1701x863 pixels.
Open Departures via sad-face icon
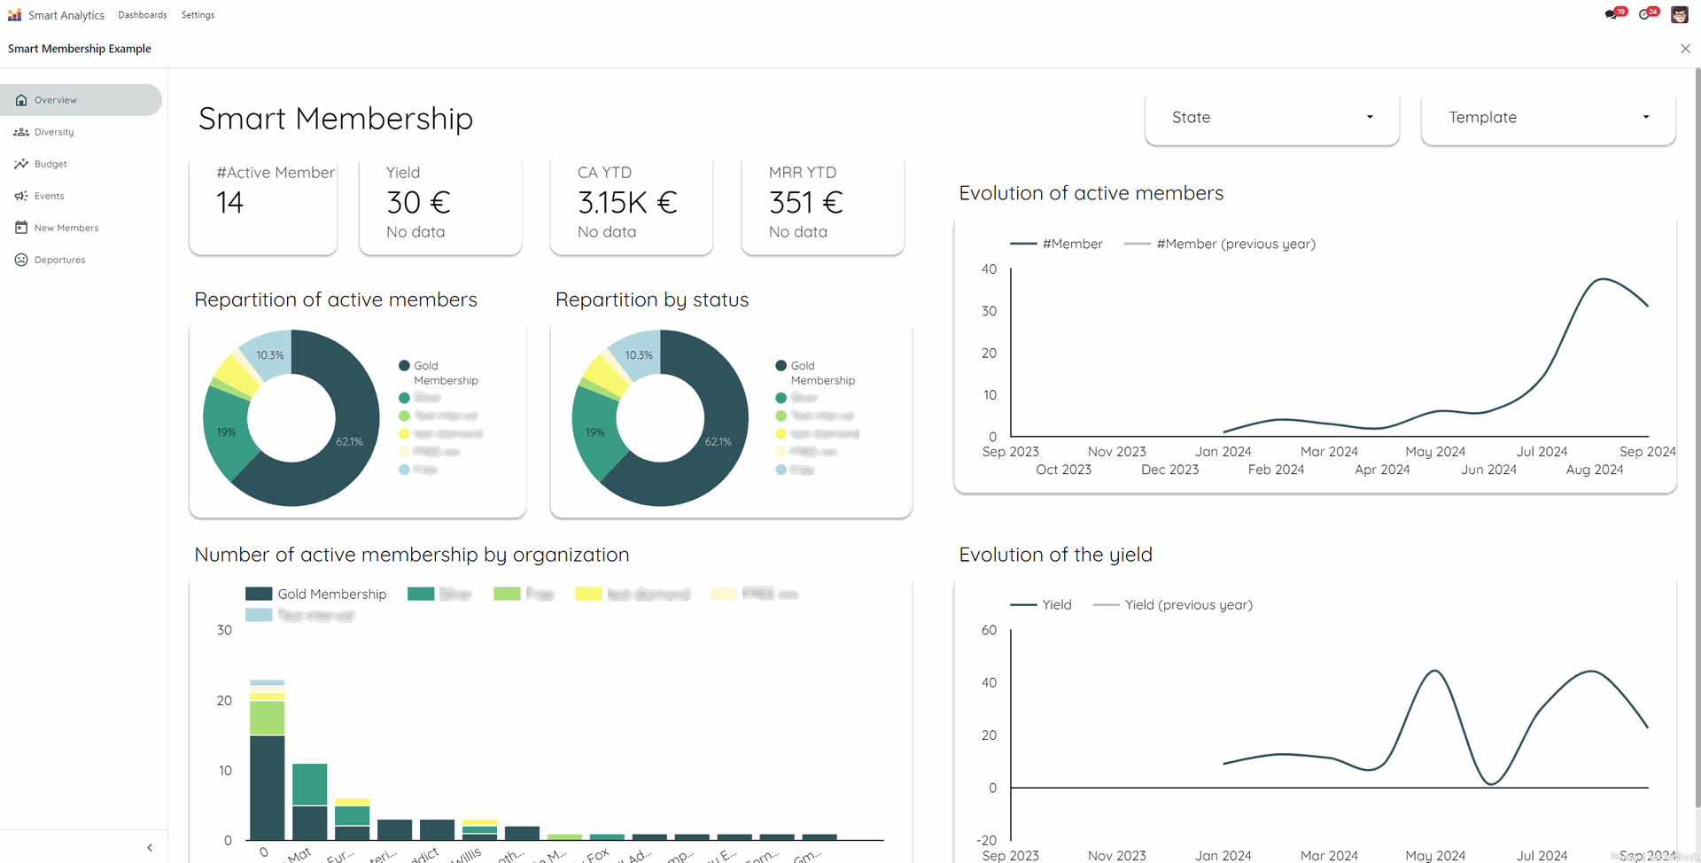[x=21, y=260]
